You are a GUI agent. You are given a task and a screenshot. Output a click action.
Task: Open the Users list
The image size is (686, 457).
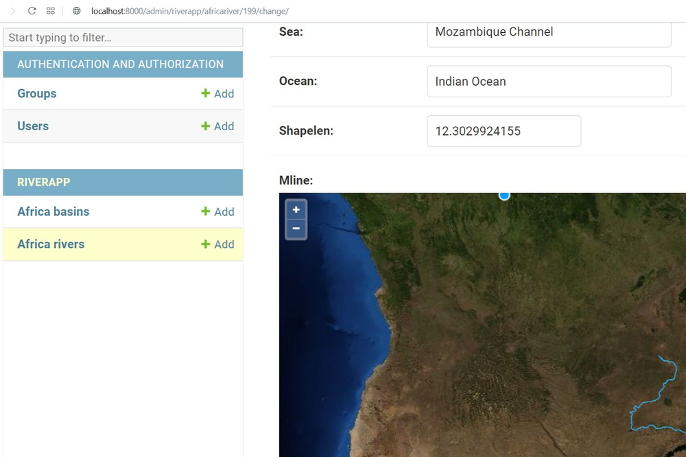(33, 126)
